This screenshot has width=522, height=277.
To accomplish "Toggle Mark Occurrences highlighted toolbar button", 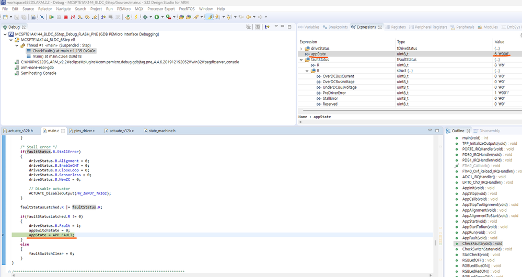I will pyautogui.click(x=209, y=17).
